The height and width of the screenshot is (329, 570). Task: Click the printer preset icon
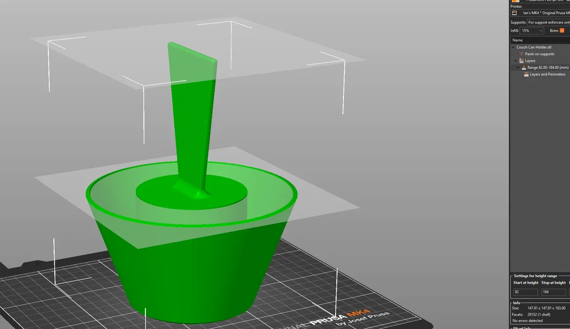point(514,13)
